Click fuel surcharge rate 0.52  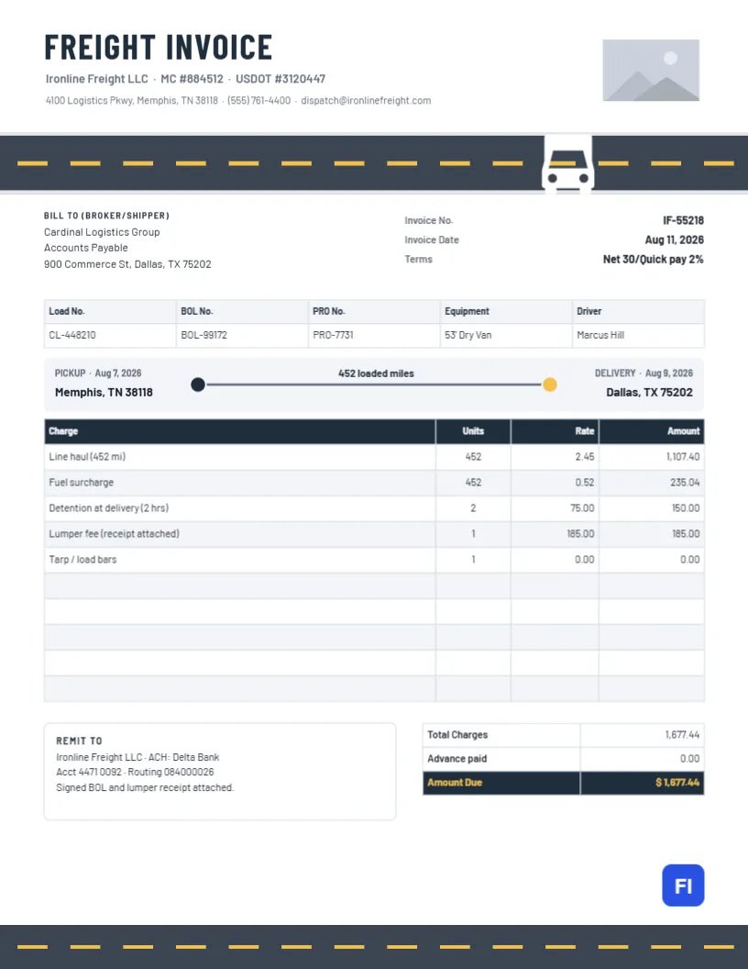tap(585, 482)
